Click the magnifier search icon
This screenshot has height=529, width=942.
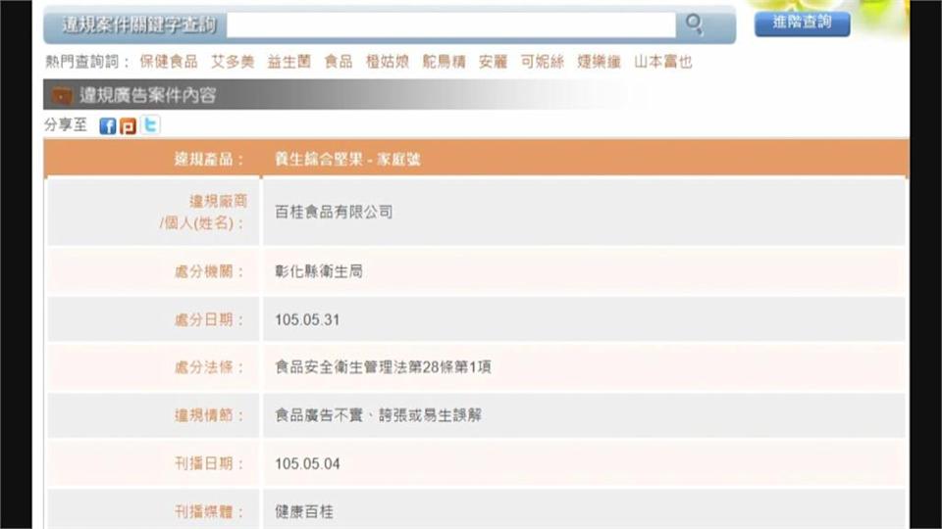point(694,24)
